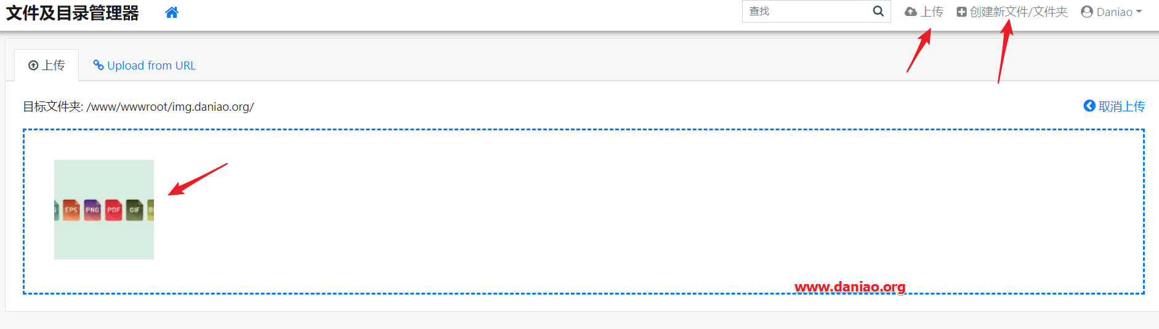Expand the dropdown caret next to Daniao
Image resolution: width=1159 pixels, height=329 pixels.
click(x=1139, y=12)
